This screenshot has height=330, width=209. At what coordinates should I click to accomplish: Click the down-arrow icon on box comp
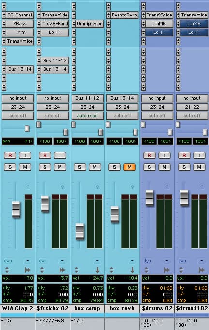tap(97, 270)
